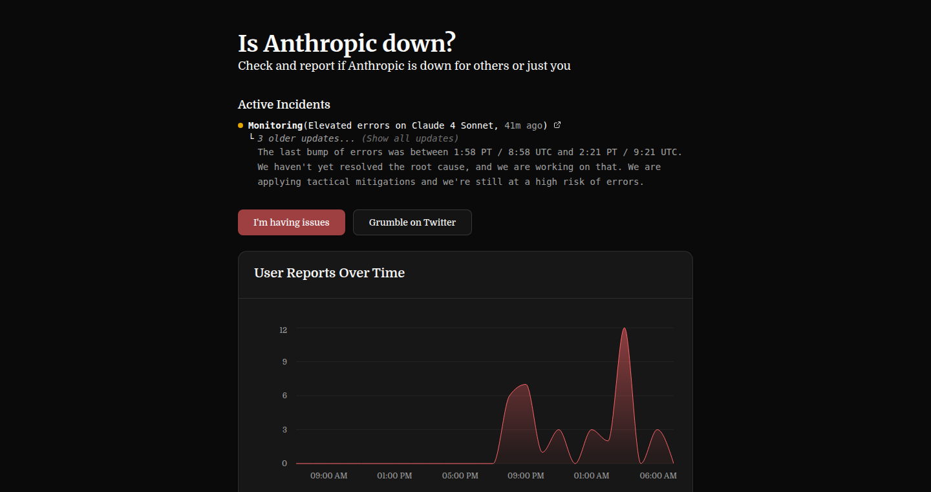The image size is (931, 492).
Task: Expand Show all updates link
Action: (x=410, y=138)
